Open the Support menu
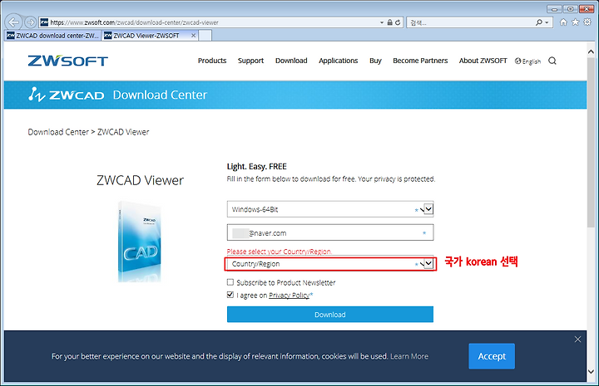 coord(250,61)
